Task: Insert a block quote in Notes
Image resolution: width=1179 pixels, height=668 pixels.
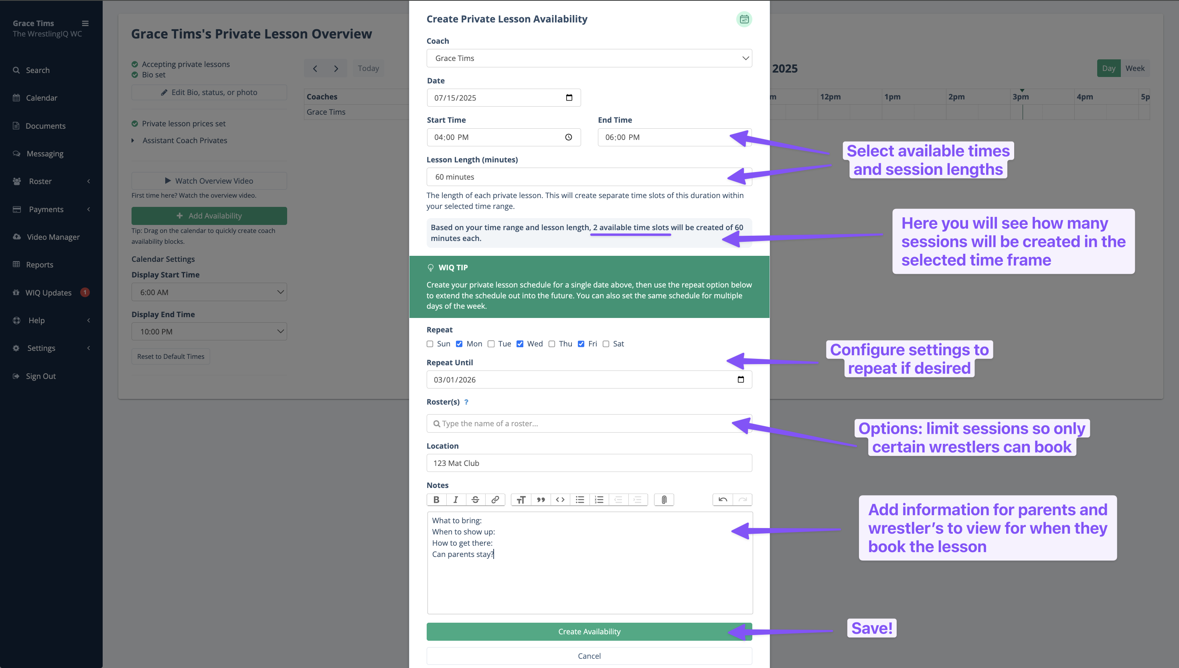Action: coord(541,500)
